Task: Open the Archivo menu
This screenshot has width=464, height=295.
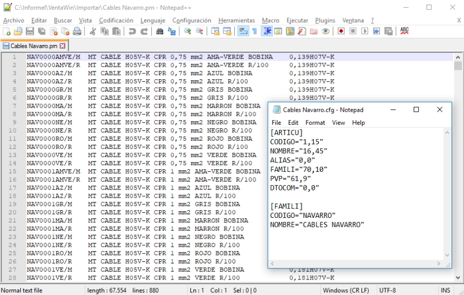Action: (13, 20)
